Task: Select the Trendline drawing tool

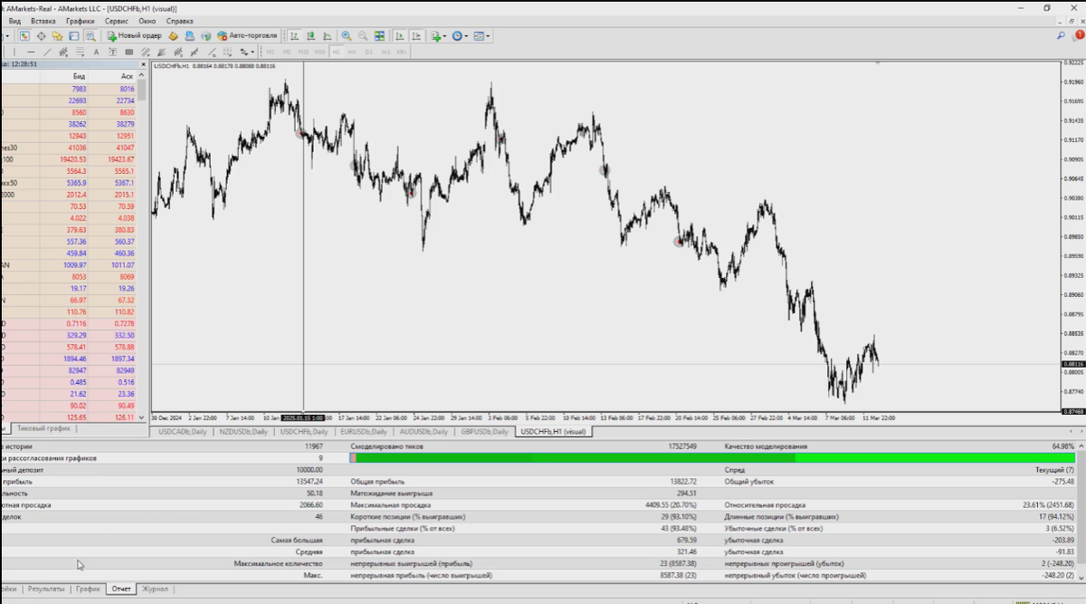Action: [47, 53]
